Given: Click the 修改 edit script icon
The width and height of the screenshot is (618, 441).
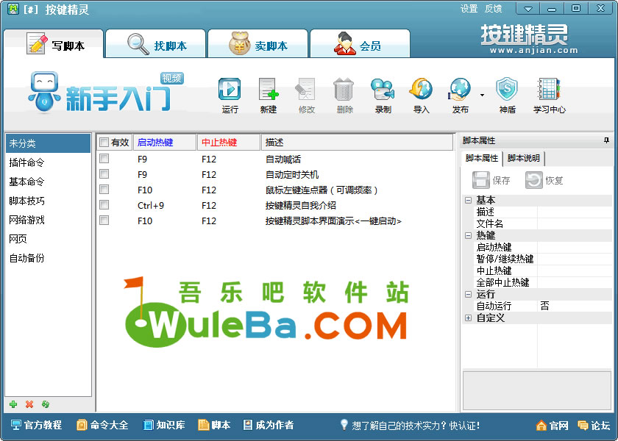Looking at the screenshot, I should pos(306,96).
